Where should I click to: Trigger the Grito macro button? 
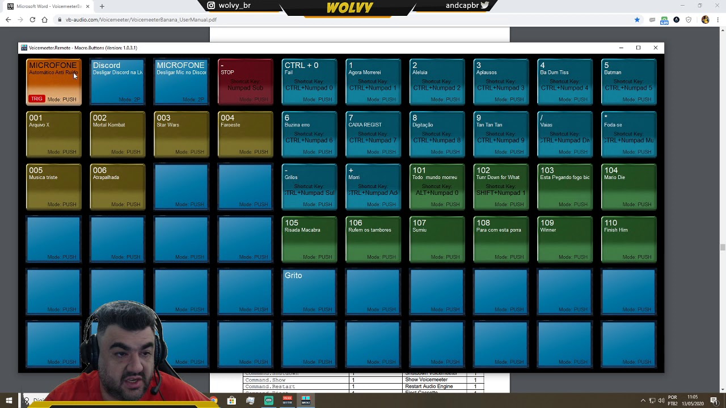[309, 292]
